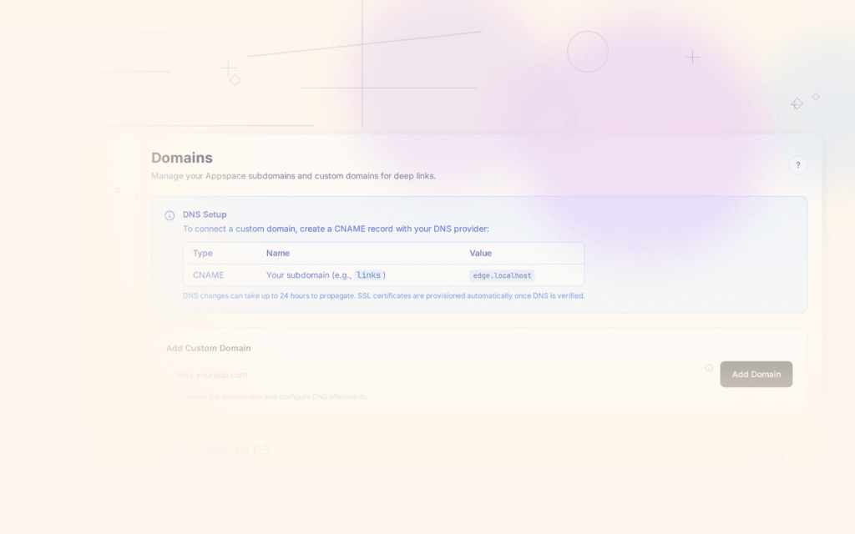Click the plus icon decoration near the top

228,66
